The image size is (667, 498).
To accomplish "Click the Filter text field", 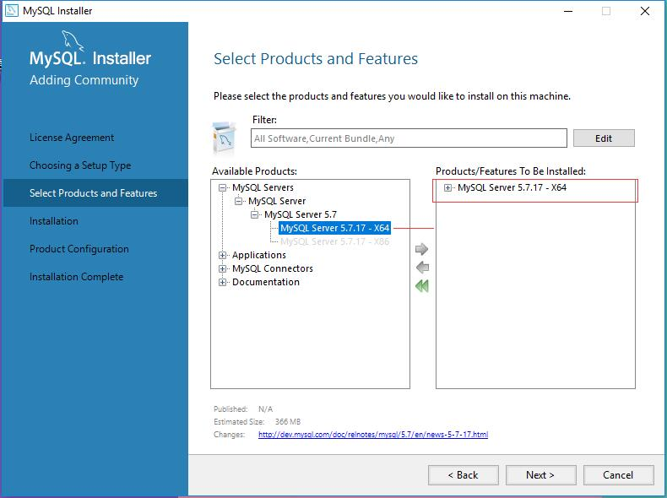I will pyautogui.click(x=409, y=138).
